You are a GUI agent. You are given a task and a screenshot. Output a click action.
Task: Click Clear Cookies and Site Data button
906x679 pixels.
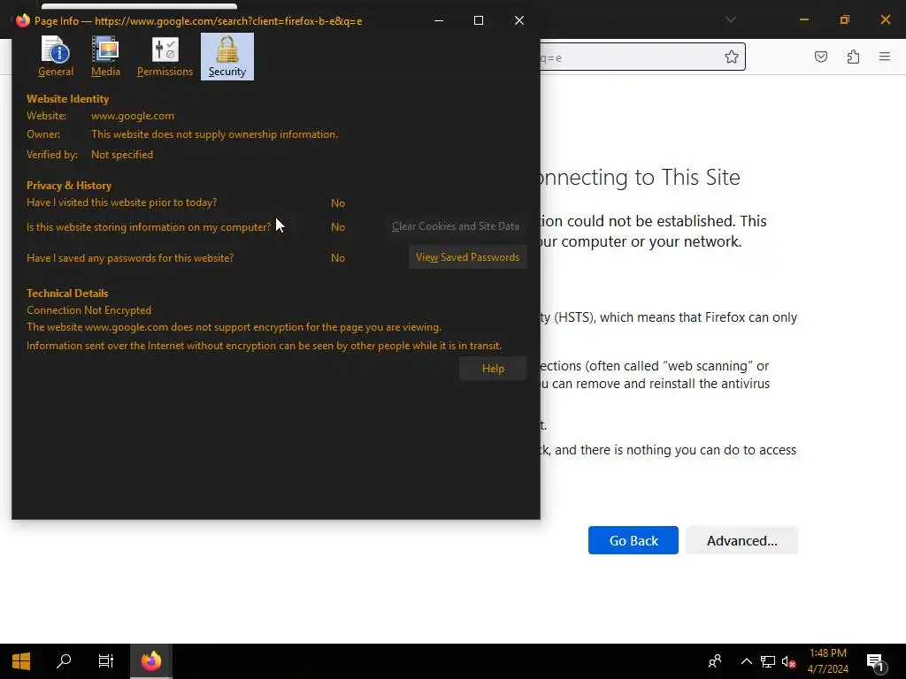(456, 226)
